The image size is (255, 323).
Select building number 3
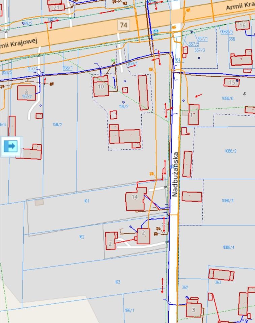click(x=194, y=310)
